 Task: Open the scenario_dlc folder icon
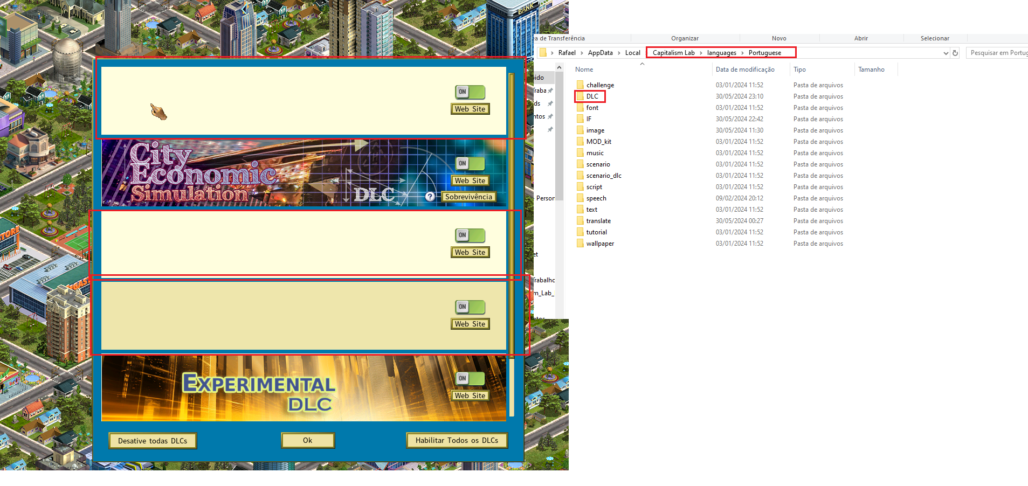[x=580, y=175]
